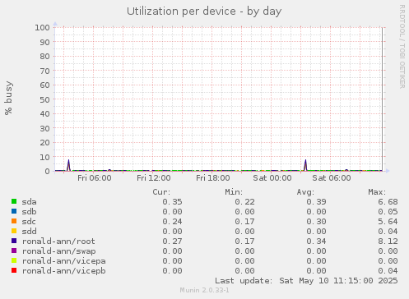Screen dimensions: 409x299
Task: Click the 'sdc' legend label
Action: click(29, 222)
